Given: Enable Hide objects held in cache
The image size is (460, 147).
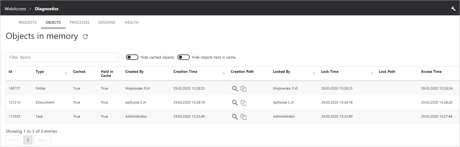Looking at the screenshot, I should click(x=183, y=57).
